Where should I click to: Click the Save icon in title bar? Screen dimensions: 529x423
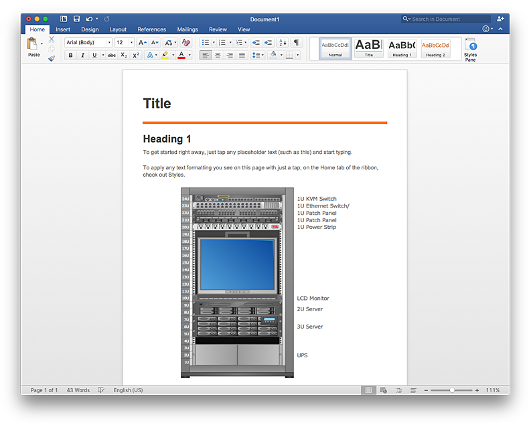(x=76, y=19)
